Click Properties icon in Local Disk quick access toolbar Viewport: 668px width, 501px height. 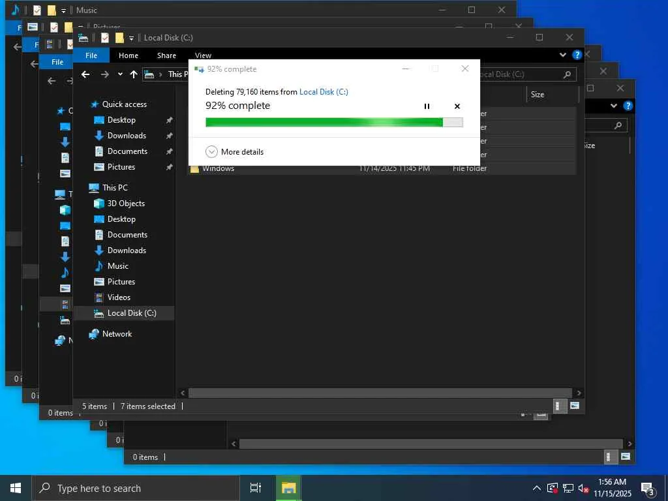click(x=105, y=38)
